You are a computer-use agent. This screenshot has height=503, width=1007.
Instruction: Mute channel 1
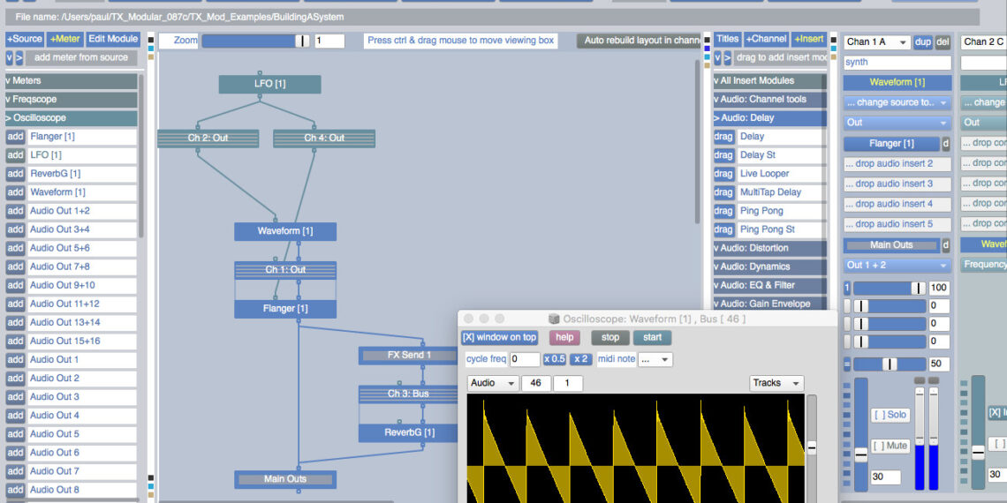click(890, 446)
